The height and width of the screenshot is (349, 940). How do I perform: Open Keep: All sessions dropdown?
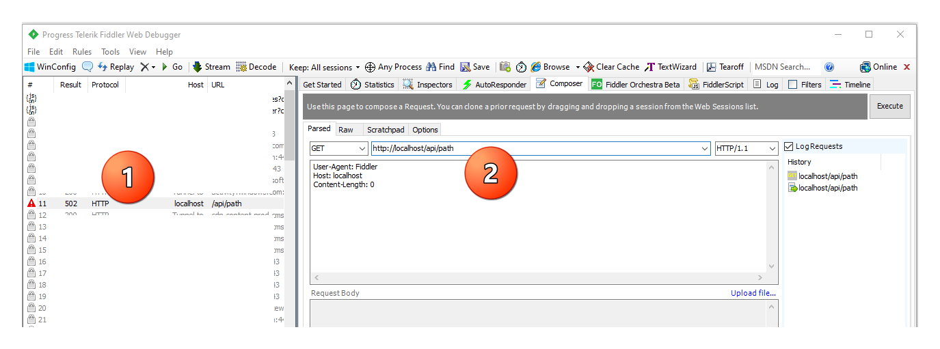tap(325, 67)
